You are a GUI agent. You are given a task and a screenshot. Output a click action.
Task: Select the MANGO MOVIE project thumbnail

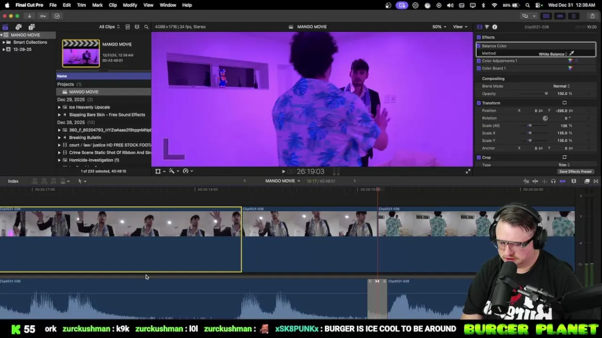click(81, 53)
